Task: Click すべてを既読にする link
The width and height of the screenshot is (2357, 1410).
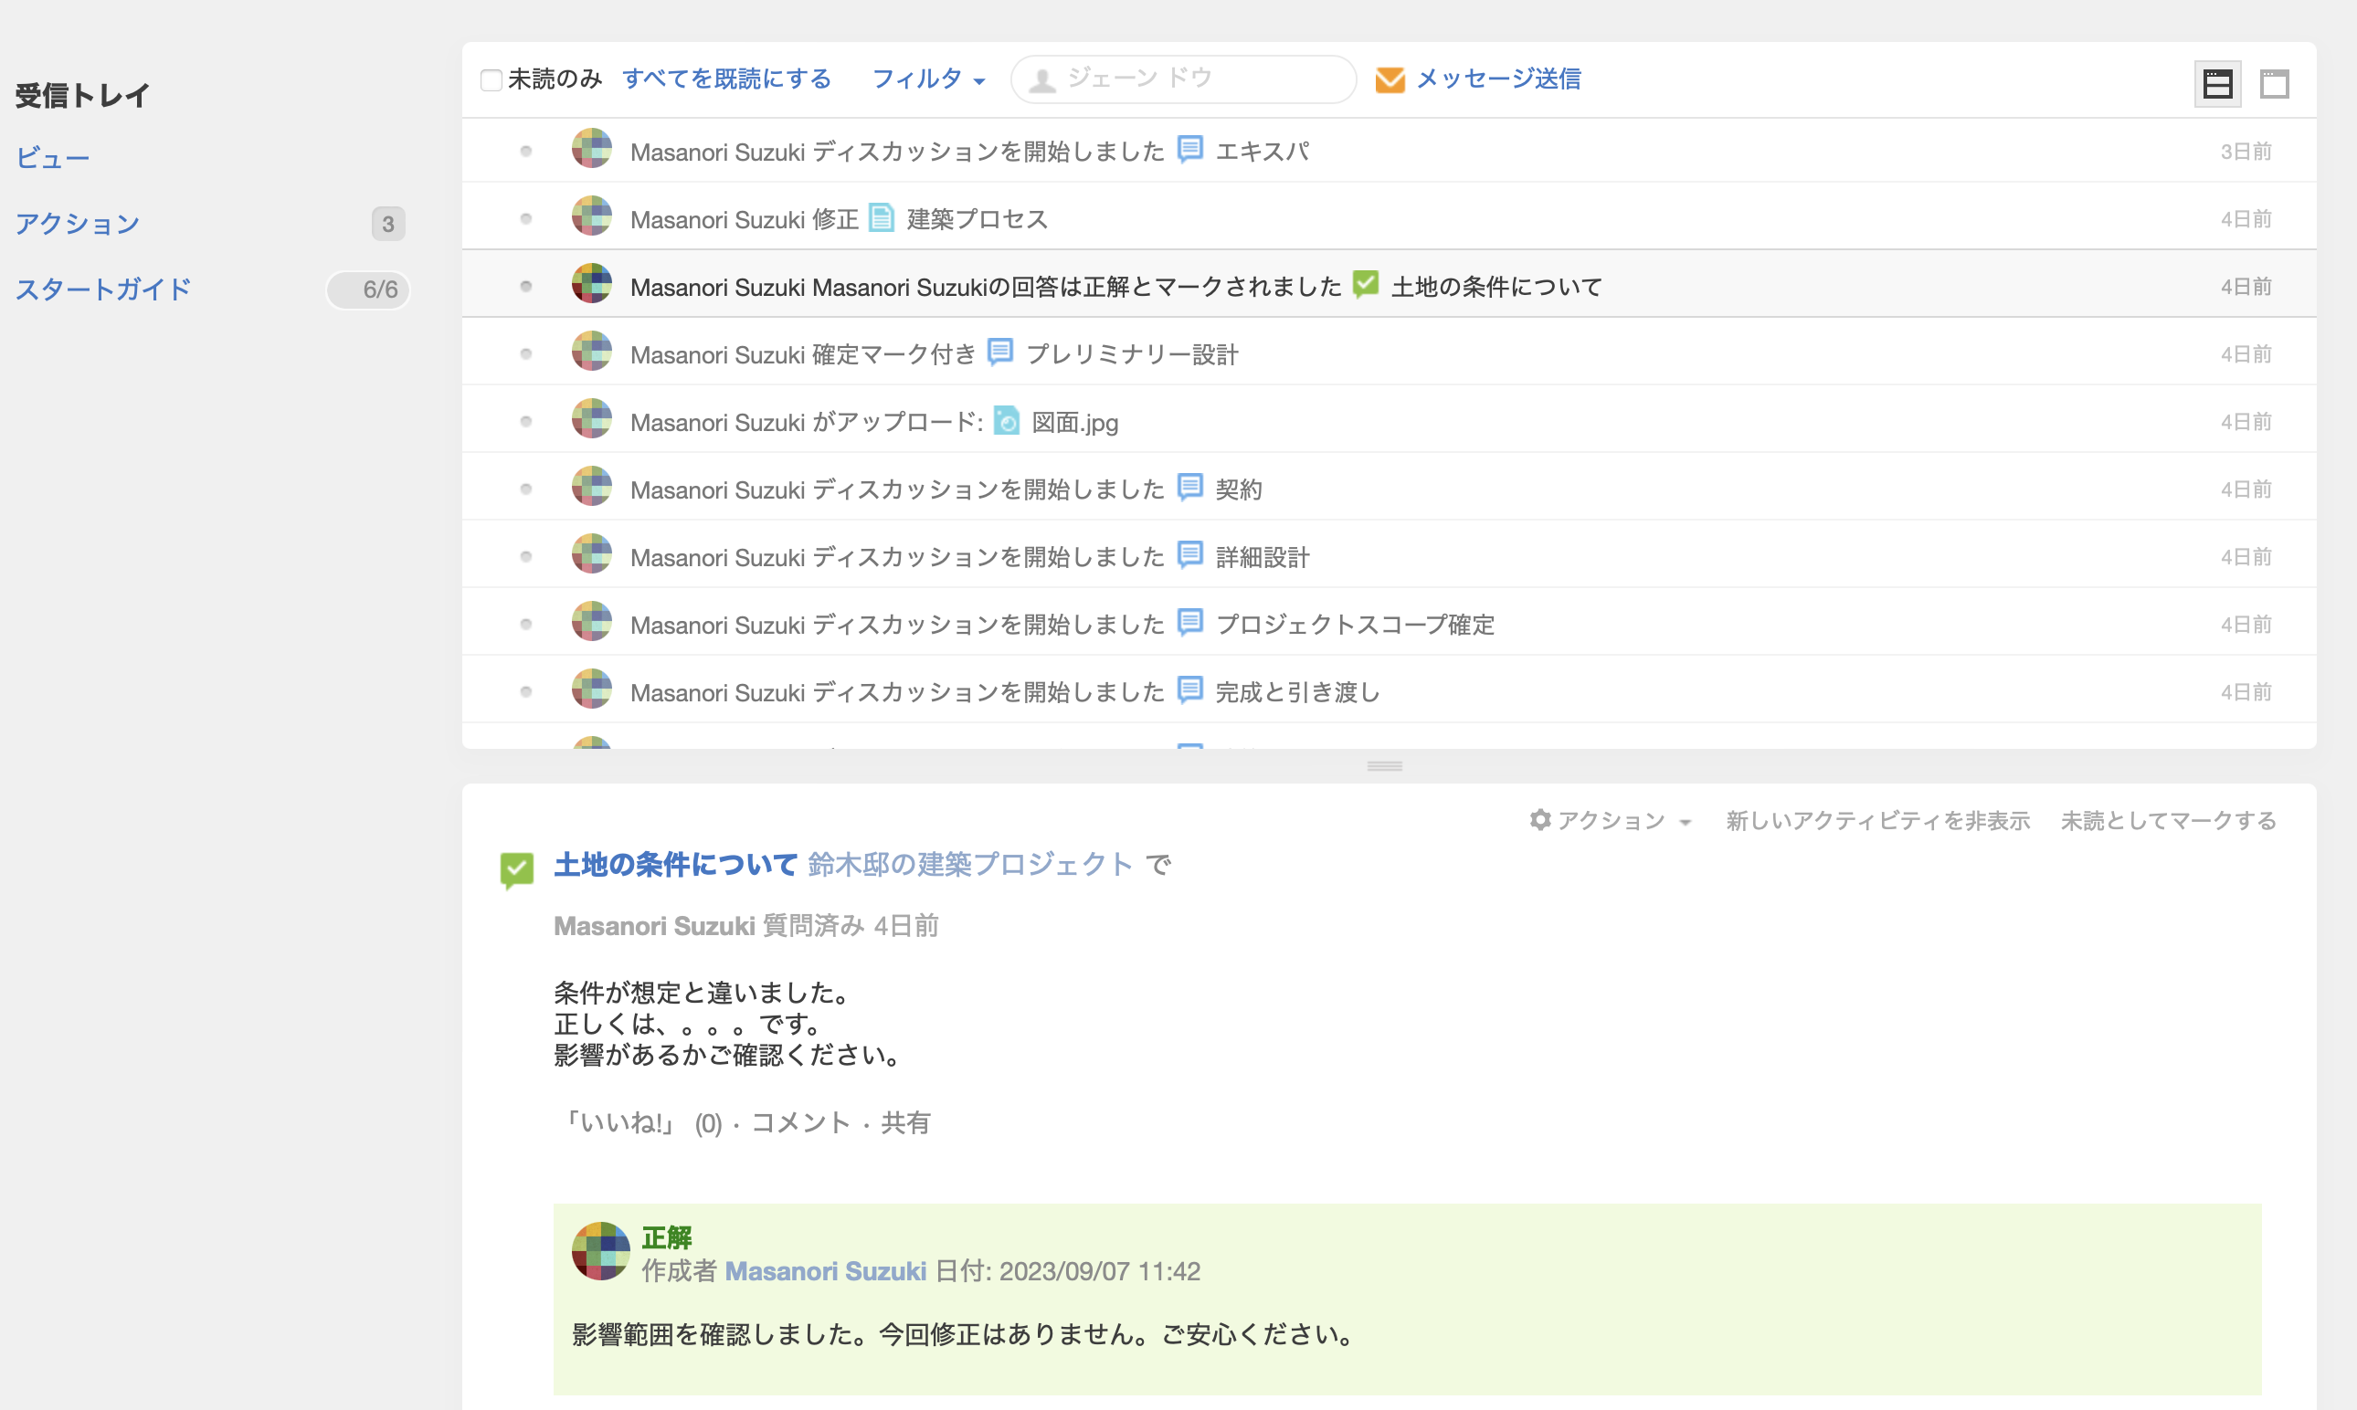Action: point(726,79)
